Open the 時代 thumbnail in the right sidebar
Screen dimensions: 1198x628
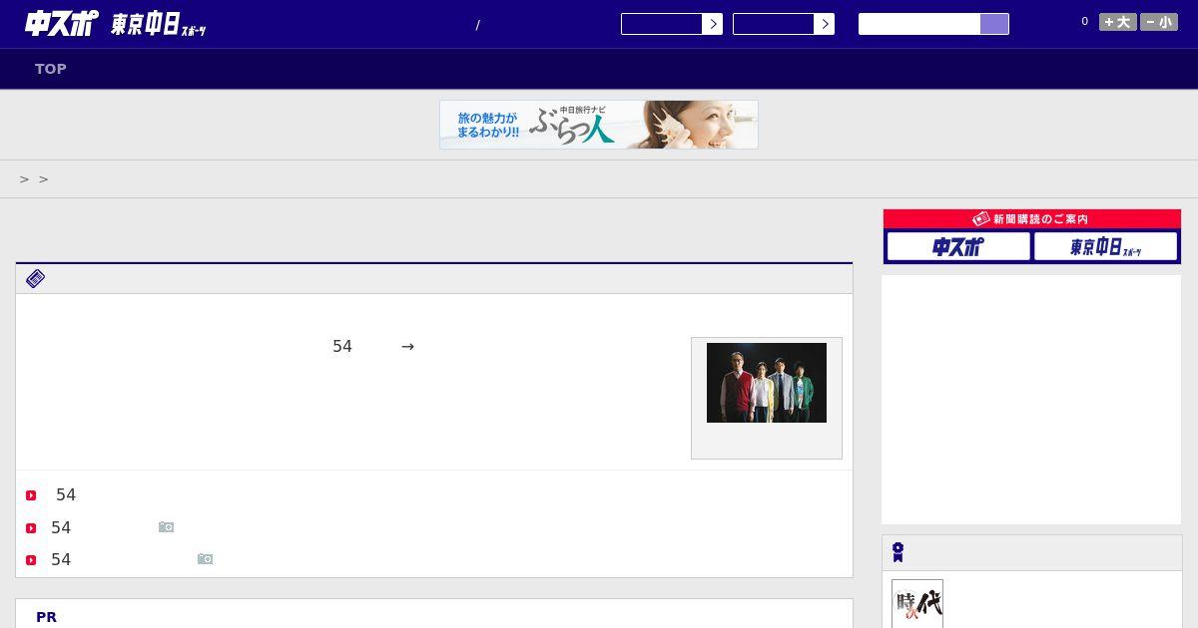tap(917, 604)
